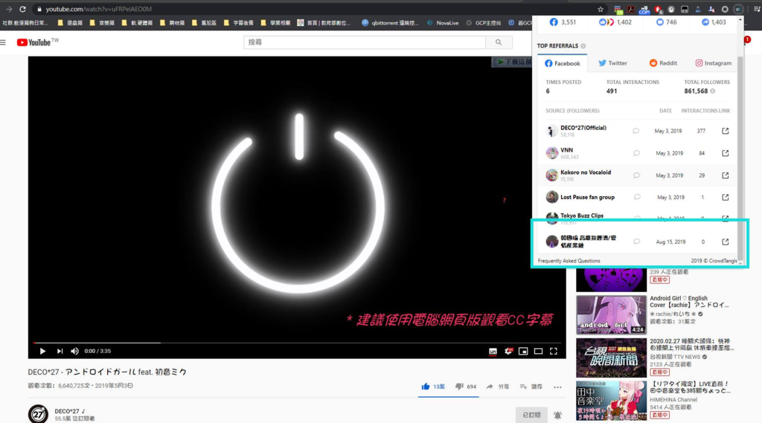Open Frequently Asked Questions link
762x423 pixels.
[x=569, y=261]
